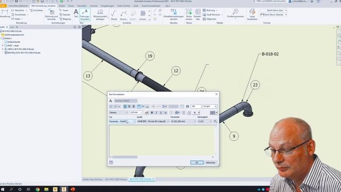Open the text color dropdown arrow
This screenshot has width=341, height=192.
199,113
